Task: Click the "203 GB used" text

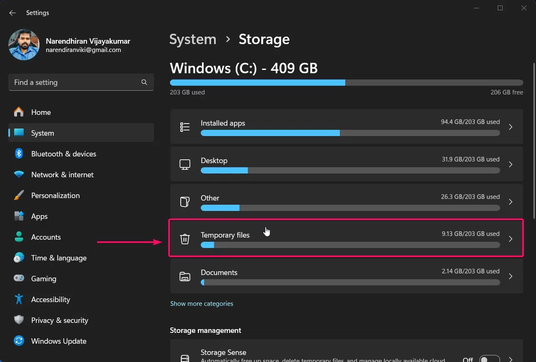Action: [x=187, y=92]
